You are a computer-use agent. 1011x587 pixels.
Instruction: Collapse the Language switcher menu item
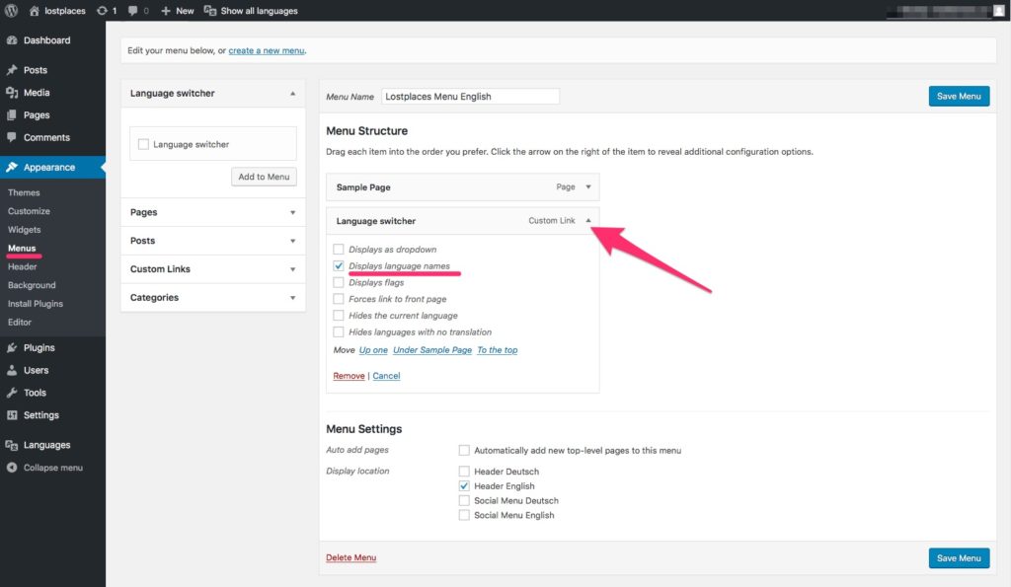588,220
